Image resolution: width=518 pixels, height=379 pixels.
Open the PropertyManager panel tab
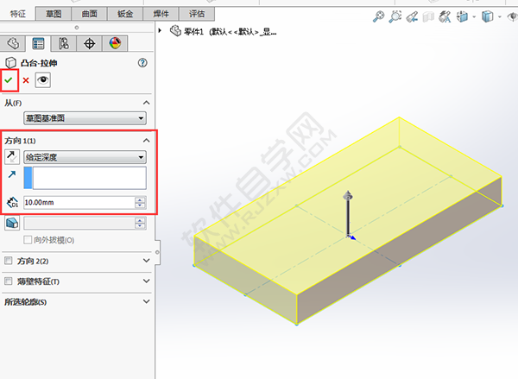coord(38,43)
